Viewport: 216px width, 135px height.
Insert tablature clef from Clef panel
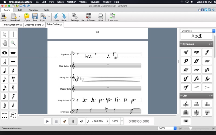tap(207, 113)
